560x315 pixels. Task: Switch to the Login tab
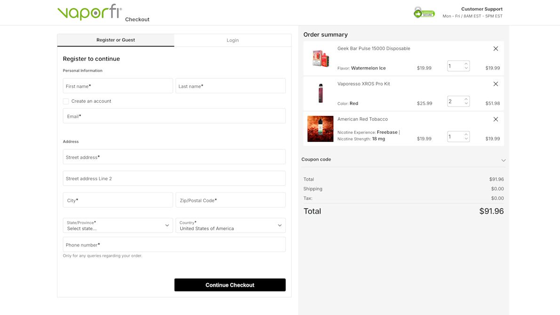click(232, 40)
